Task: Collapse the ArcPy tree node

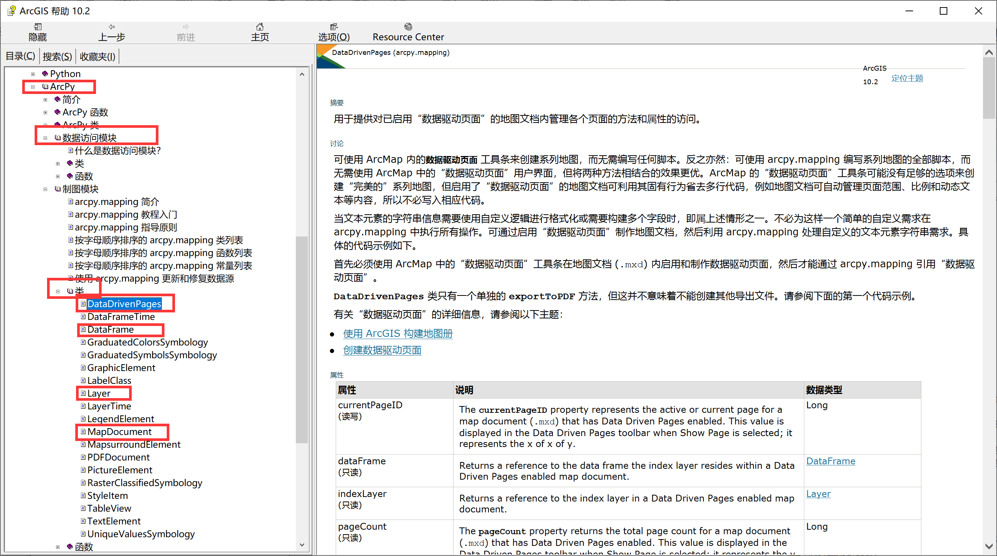Action: pos(33,86)
